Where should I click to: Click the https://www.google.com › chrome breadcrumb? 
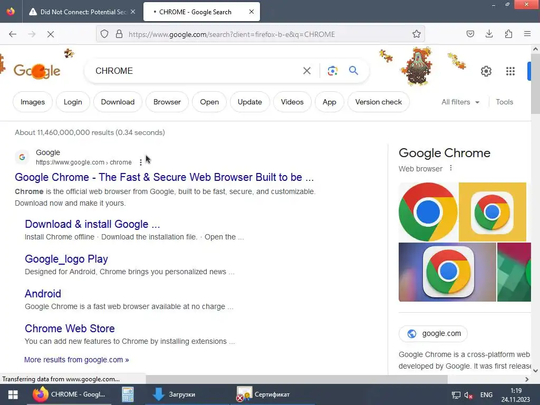(84, 162)
